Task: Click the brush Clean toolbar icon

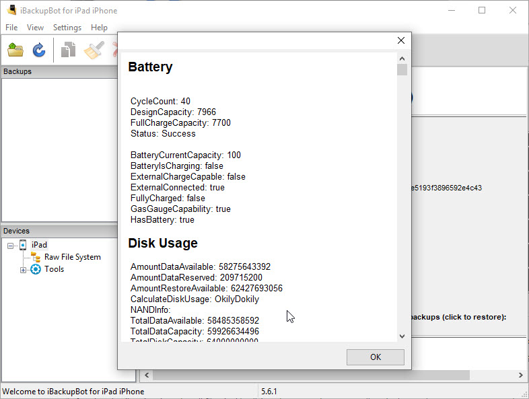Action: pos(94,50)
